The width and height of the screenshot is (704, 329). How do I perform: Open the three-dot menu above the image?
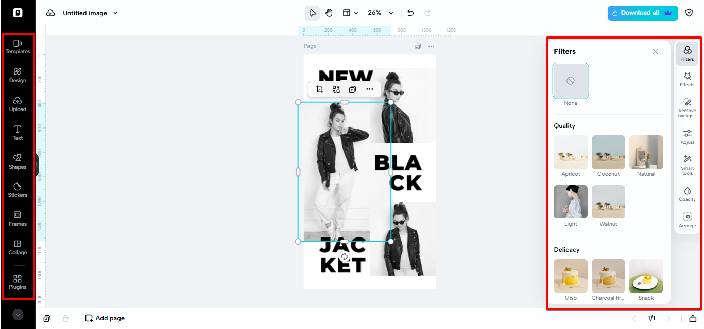370,89
